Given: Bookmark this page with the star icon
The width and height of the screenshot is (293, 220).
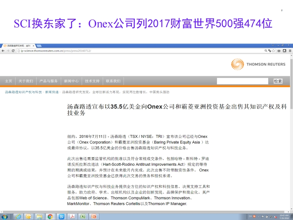Looking at the screenshot, I should (x=273, y=51).
